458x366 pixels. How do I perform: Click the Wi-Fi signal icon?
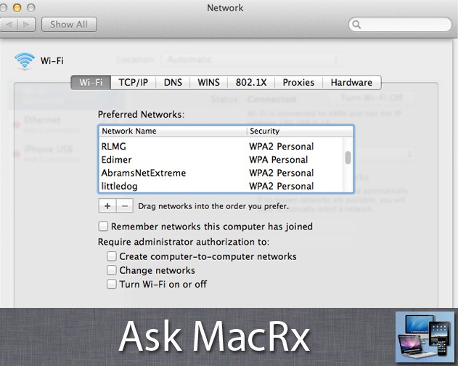[x=25, y=61]
